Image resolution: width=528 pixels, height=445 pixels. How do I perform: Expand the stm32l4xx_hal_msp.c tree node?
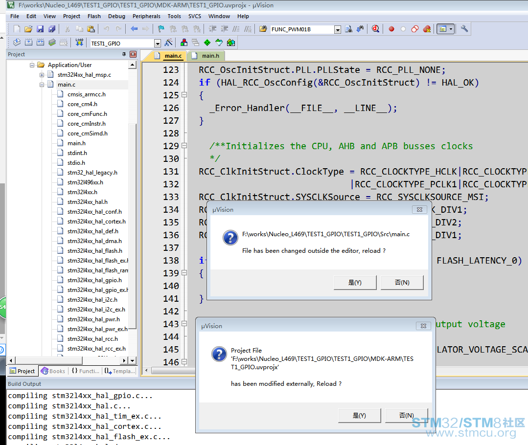(42, 75)
